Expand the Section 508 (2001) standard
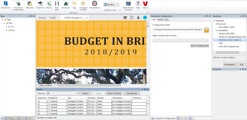 coord(218,34)
